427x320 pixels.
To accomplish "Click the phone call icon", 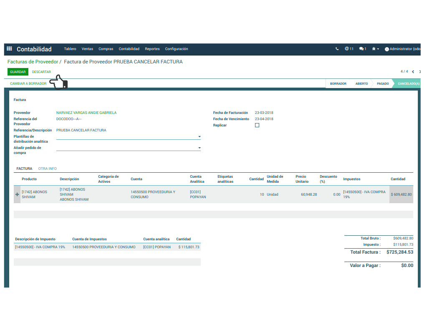I will point(337,49).
